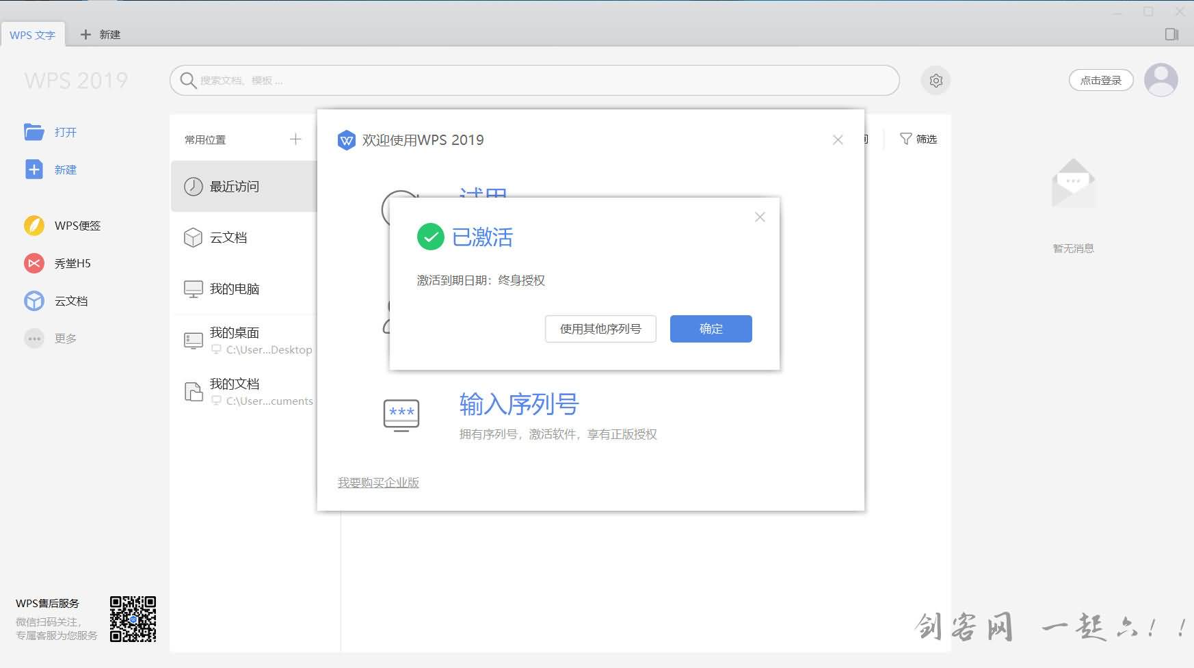Image resolution: width=1194 pixels, height=668 pixels.
Task: Select 我的文档 location entry
Action: (x=244, y=392)
